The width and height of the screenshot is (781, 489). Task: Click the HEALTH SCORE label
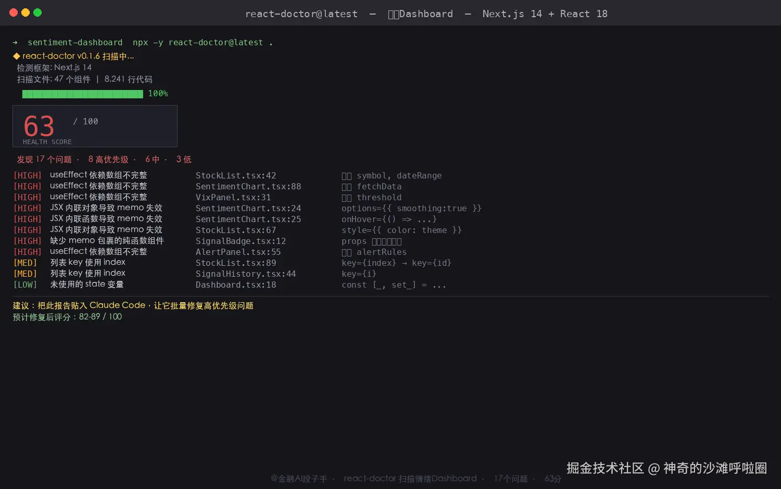47,141
